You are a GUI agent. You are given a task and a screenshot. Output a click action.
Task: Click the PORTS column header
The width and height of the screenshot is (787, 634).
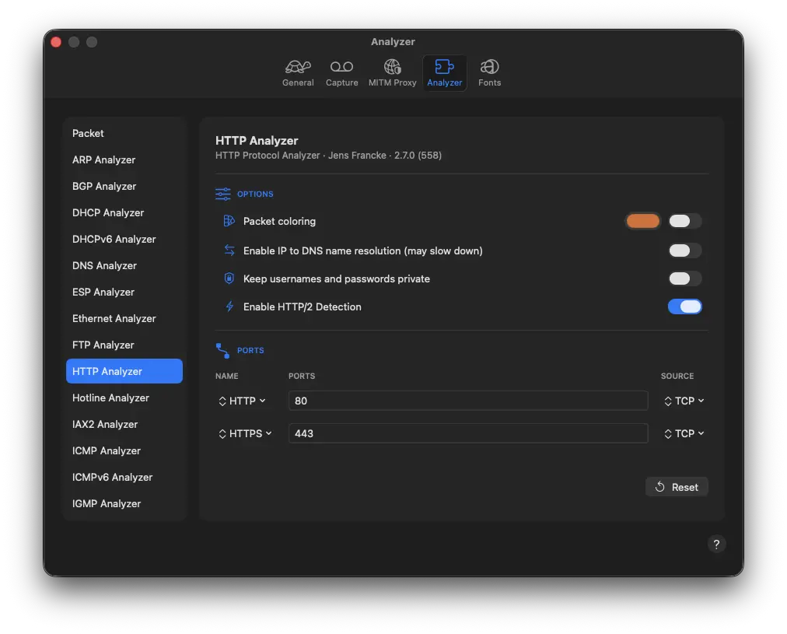tap(302, 376)
